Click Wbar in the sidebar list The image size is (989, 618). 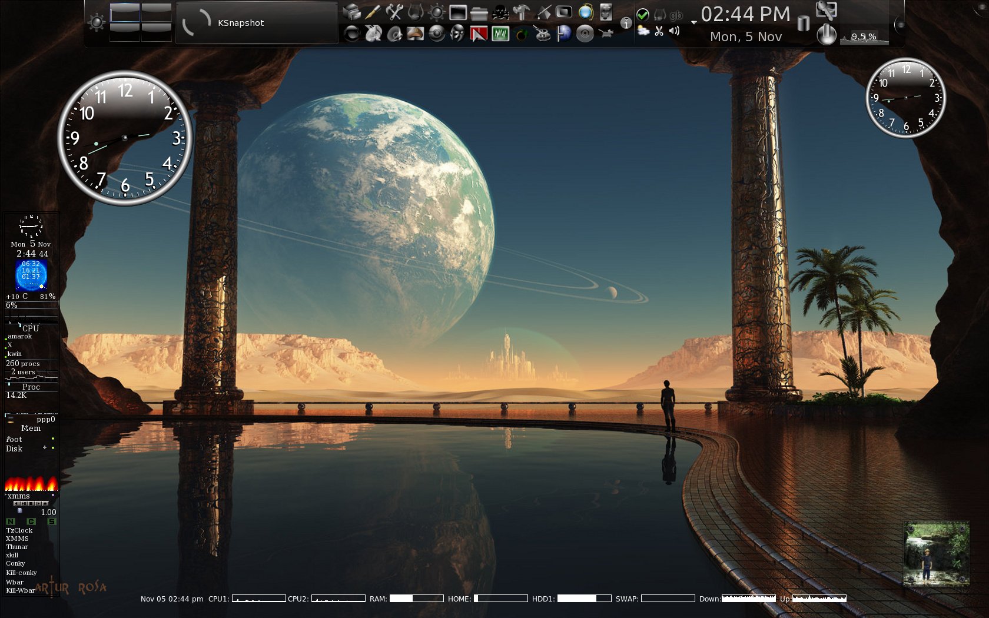tap(15, 582)
